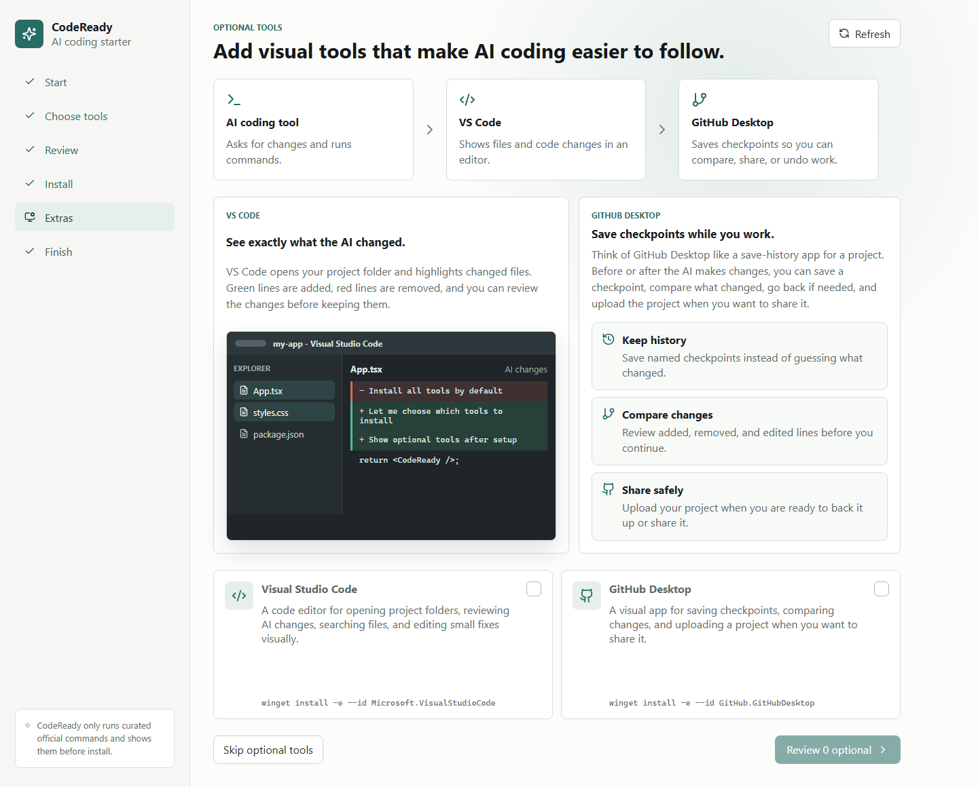Enable the Visual Studio Code checkbox
The image size is (978, 787).
534,589
